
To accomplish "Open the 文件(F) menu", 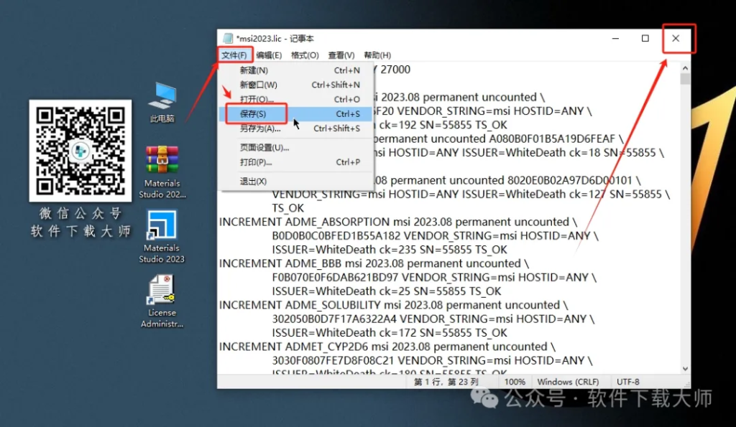I will tap(235, 55).
